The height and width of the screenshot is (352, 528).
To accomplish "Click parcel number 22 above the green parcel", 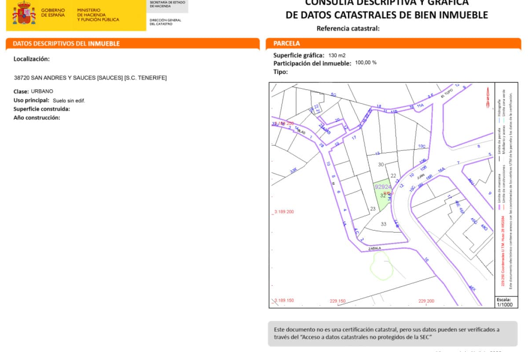I will (393, 176).
